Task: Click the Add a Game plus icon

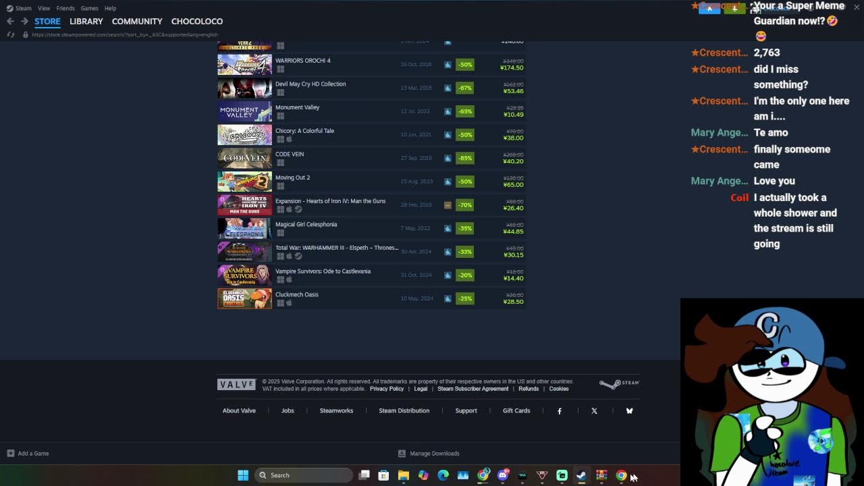Action: pos(10,454)
